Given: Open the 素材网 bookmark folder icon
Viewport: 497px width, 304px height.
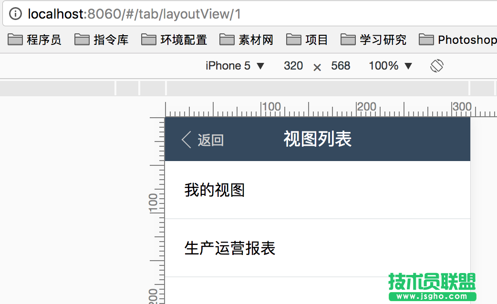Looking at the screenshot, I should pyautogui.click(x=227, y=40).
